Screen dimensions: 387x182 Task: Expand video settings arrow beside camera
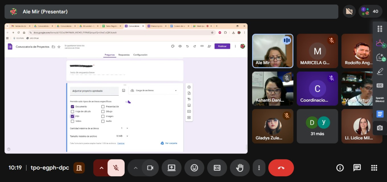[x=135, y=168]
